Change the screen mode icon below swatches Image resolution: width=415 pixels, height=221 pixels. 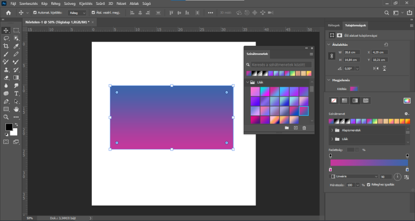tap(16, 142)
